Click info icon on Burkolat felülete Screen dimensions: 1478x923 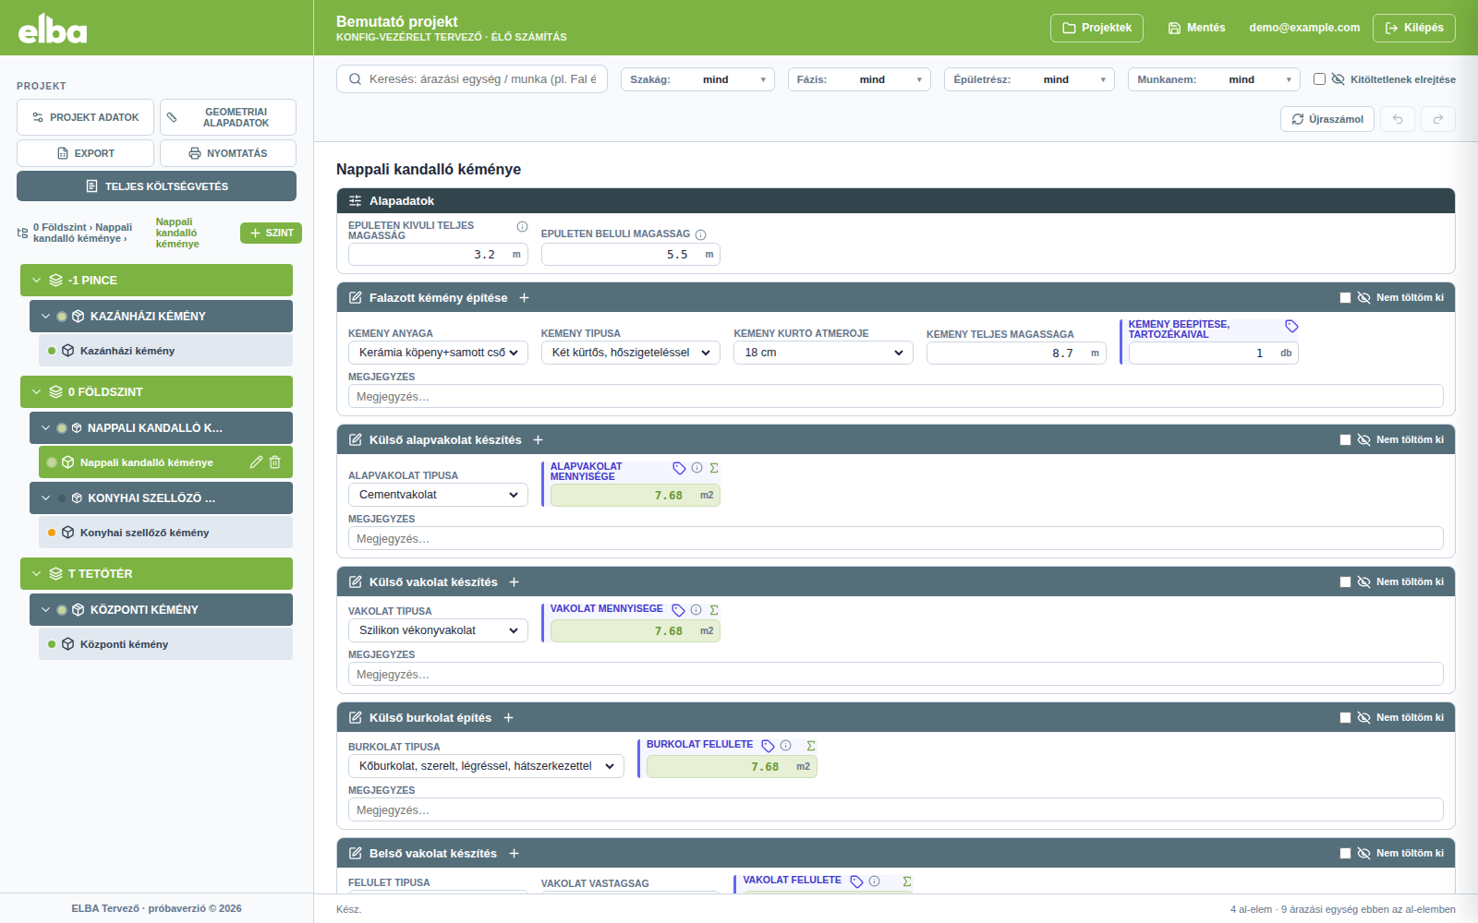tap(785, 746)
